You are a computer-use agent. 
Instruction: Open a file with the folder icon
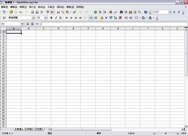coord(11,12)
